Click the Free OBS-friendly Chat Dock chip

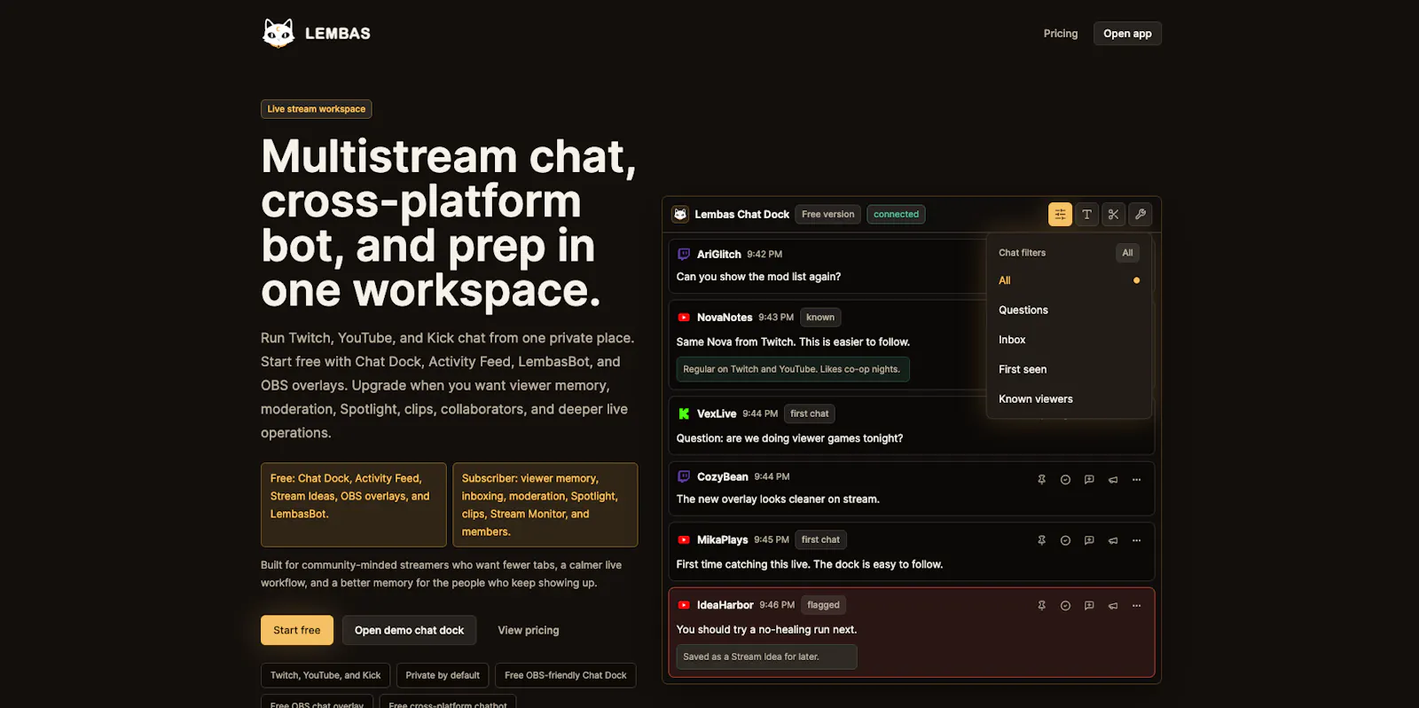point(566,675)
